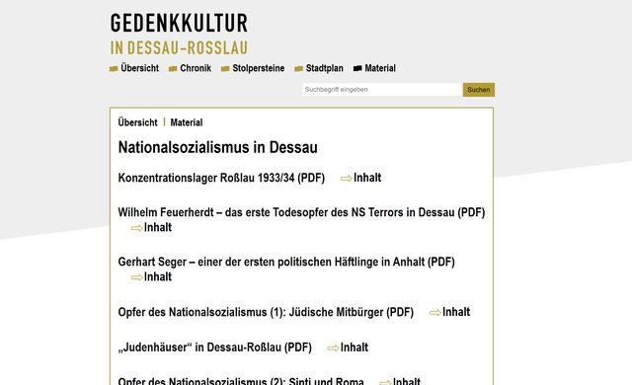Show Inhalt for Sinti und Roma

point(407,381)
